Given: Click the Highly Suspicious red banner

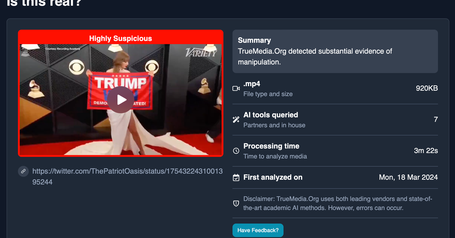Looking at the screenshot, I should coord(121,39).
